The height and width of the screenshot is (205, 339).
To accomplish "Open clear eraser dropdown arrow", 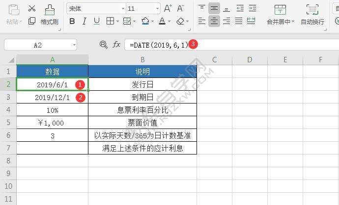I will click(188, 22).
